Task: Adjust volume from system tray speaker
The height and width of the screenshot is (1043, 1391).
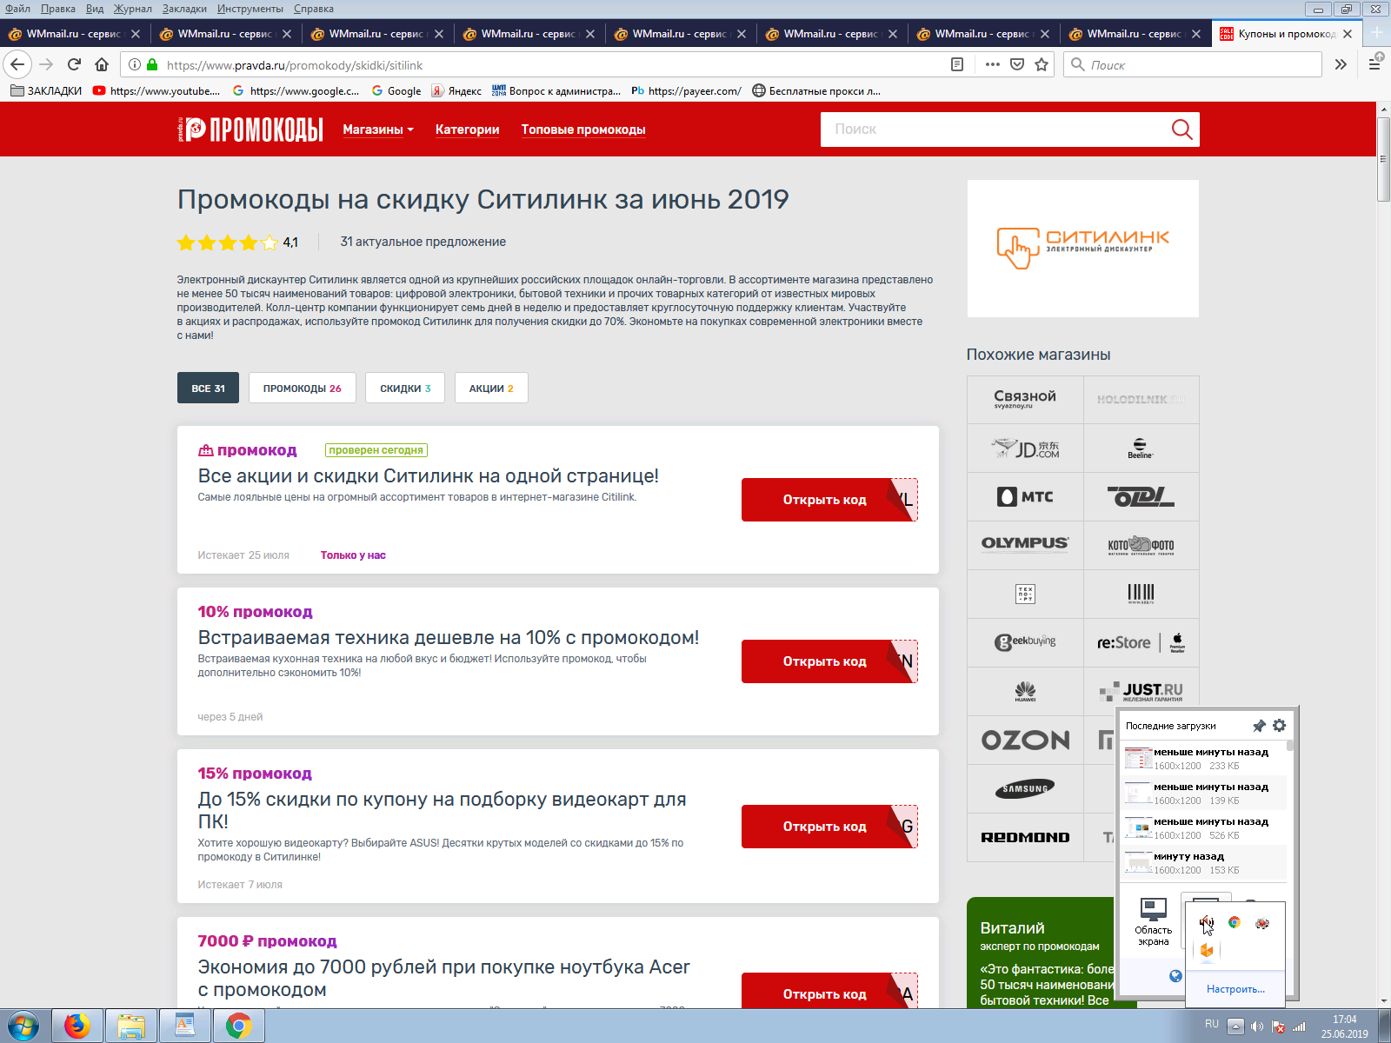Action: point(1256,1026)
